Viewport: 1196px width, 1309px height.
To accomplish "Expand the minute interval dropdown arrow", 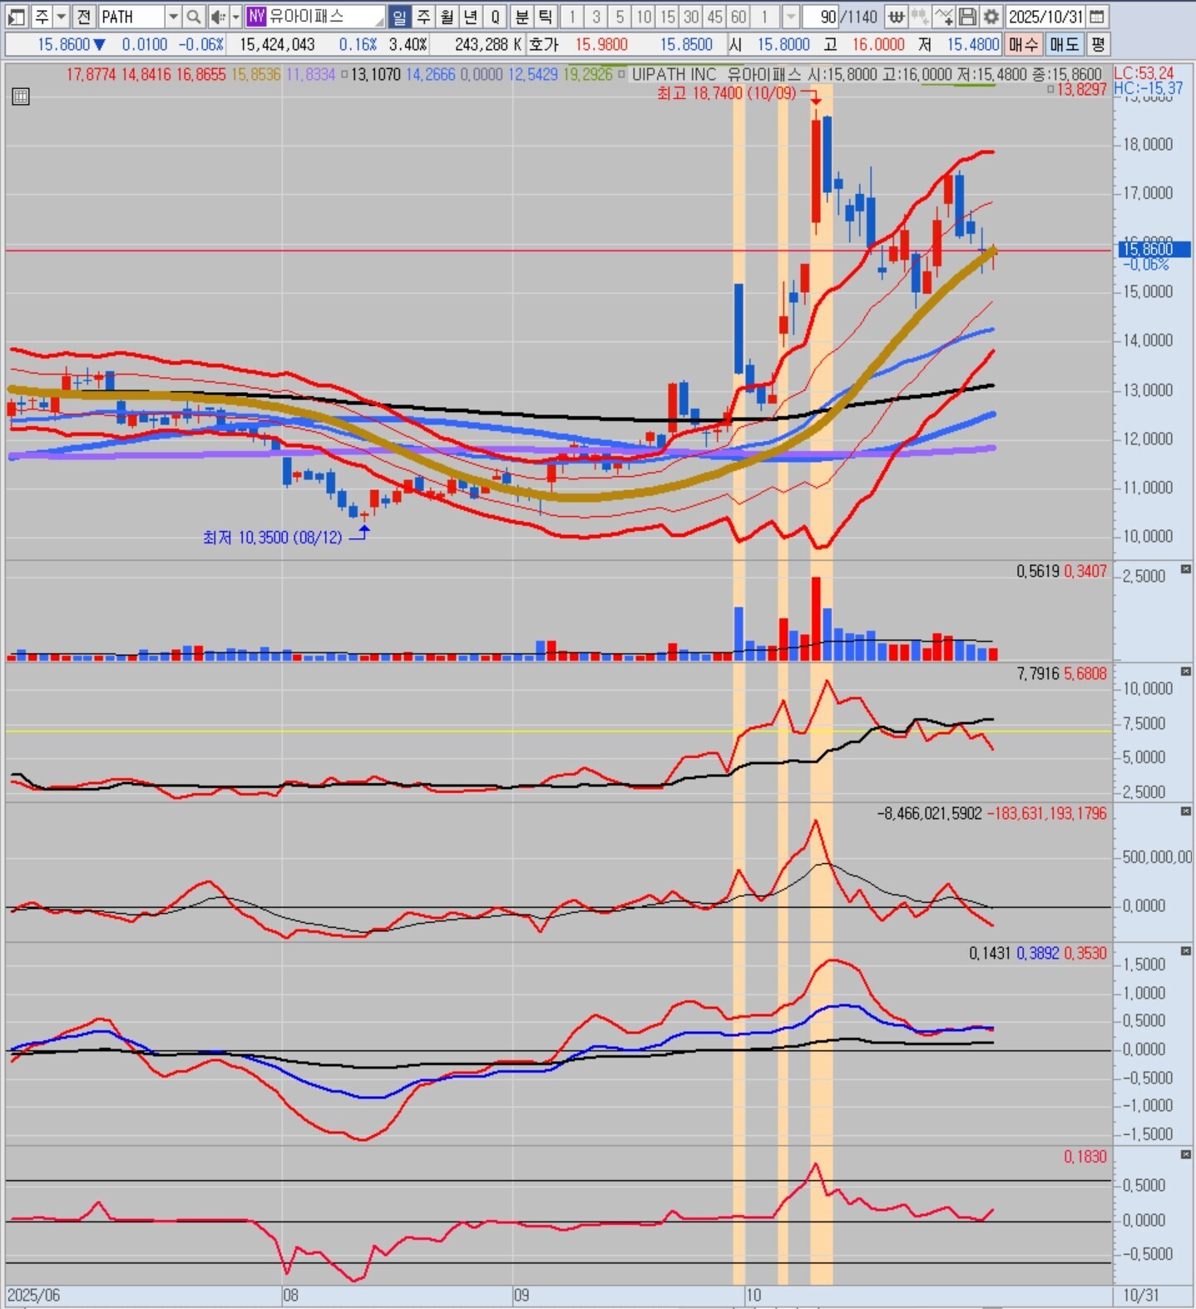I will [791, 17].
